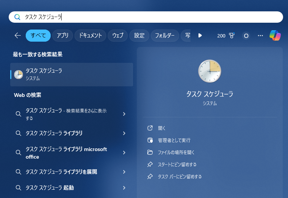Screen dimensions: 288x198
Task: Select the partially visible 写 filter tab
Action: (186, 35)
